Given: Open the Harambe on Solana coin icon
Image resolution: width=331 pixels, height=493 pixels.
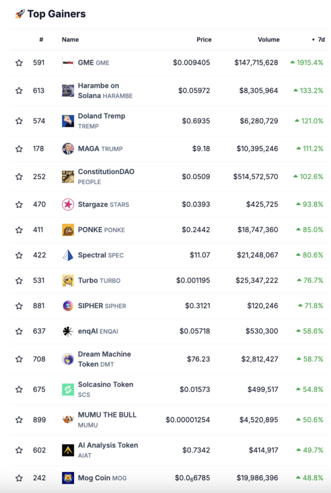Looking at the screenshot, I should [x=68, y=90].
